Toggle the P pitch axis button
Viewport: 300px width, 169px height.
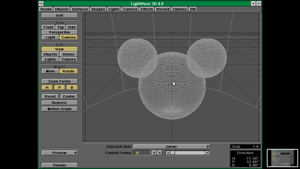coord(60,87)
